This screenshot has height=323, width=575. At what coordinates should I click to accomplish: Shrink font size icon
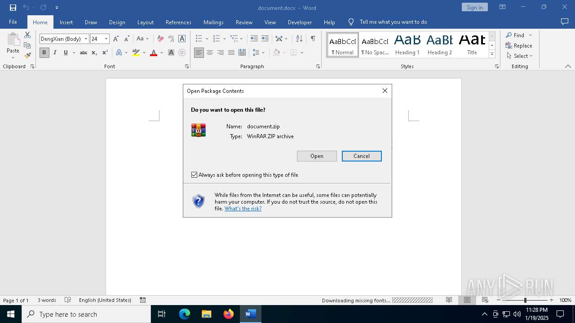pyautogui.click(x=127, y=39)
